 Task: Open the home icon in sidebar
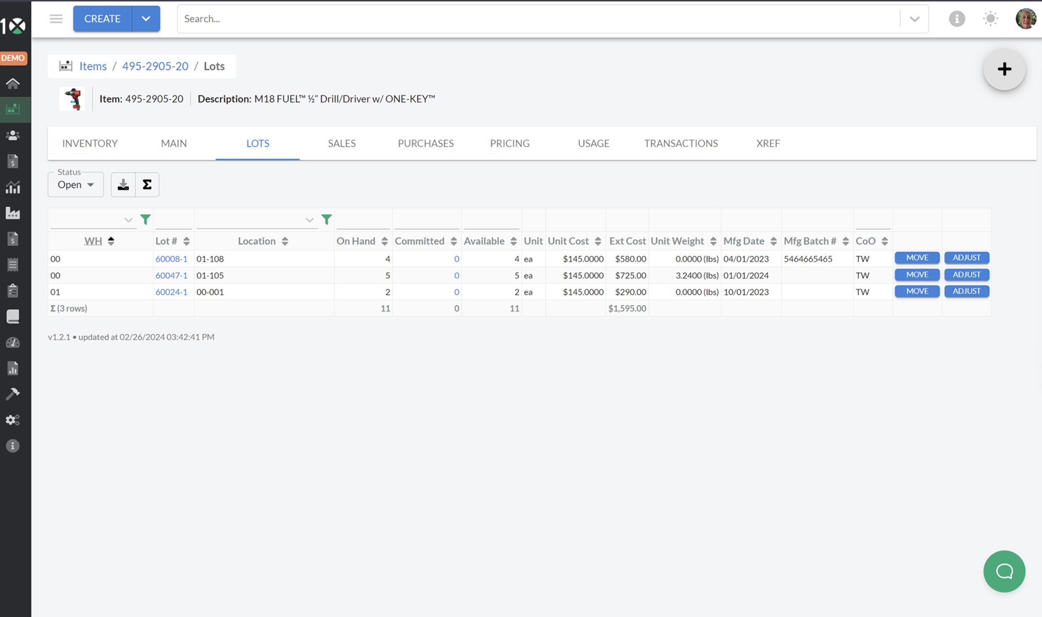click(13, 84)
